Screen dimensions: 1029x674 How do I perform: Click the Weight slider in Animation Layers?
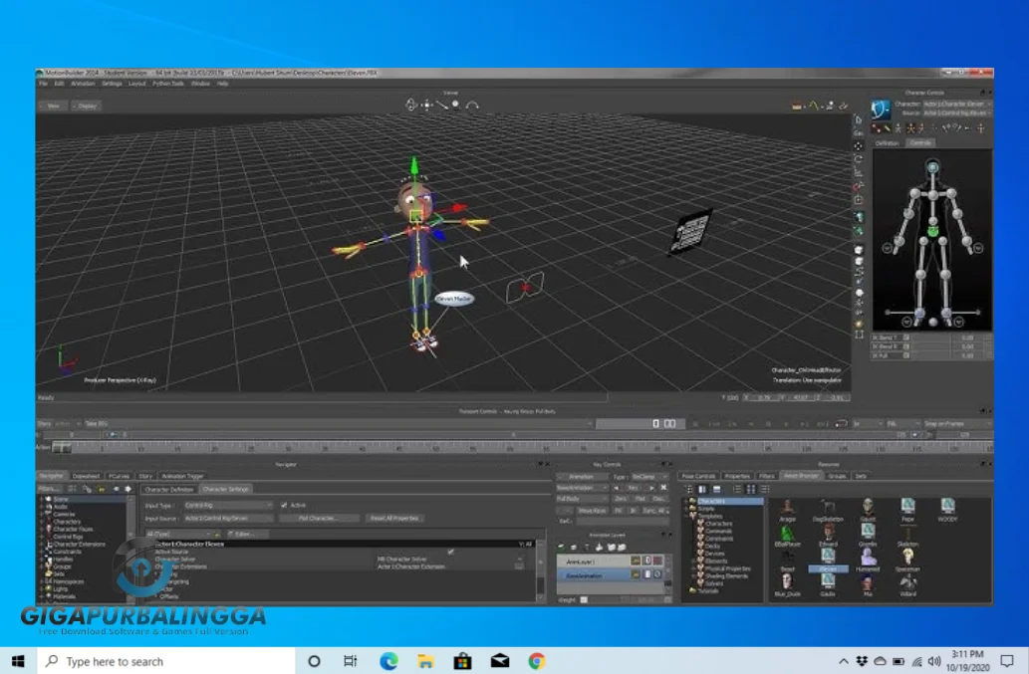[618, 600]
